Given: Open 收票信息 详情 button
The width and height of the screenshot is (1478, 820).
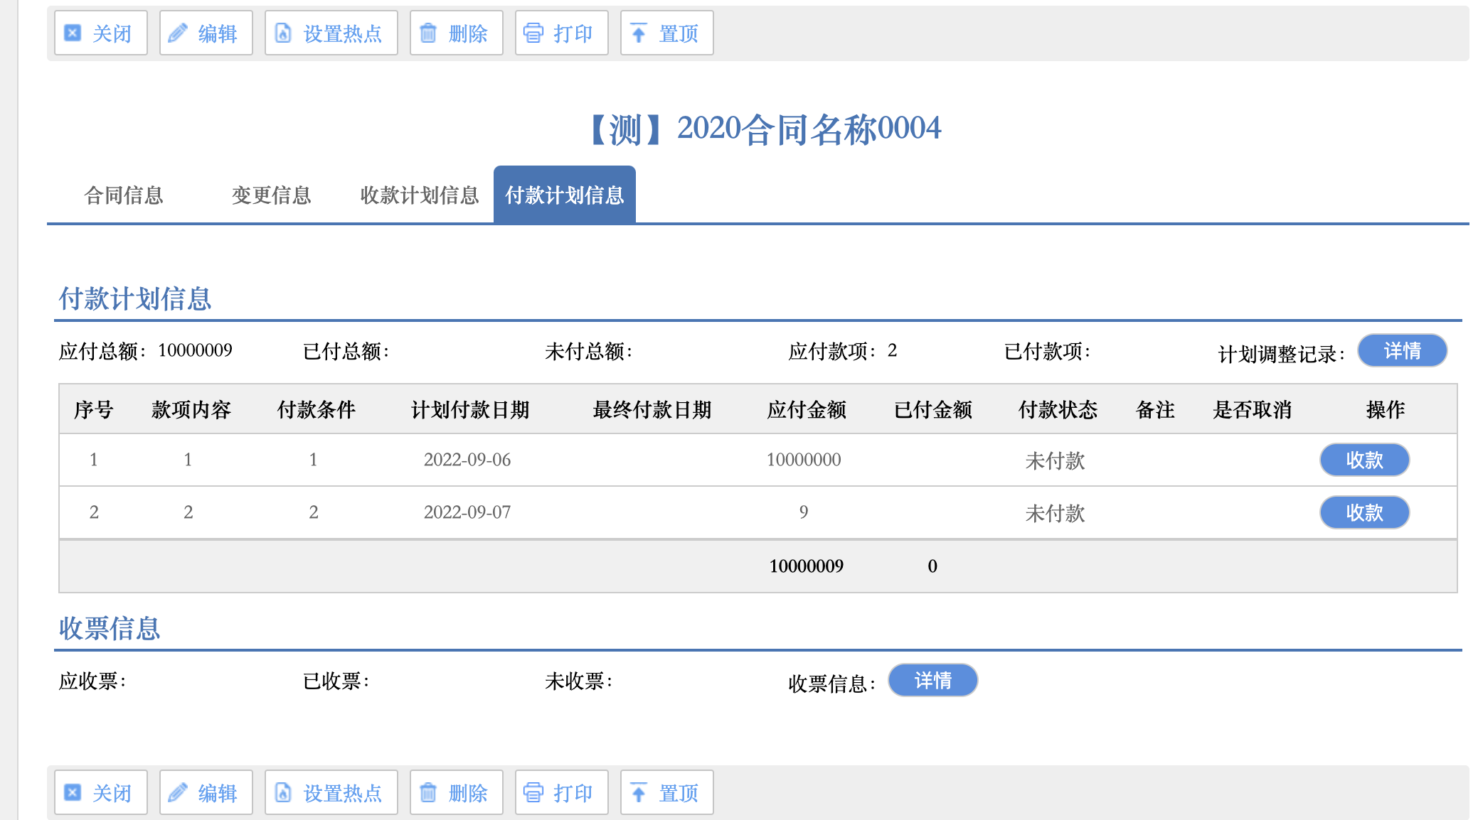Looking at the screenshot, I should 932,681.
